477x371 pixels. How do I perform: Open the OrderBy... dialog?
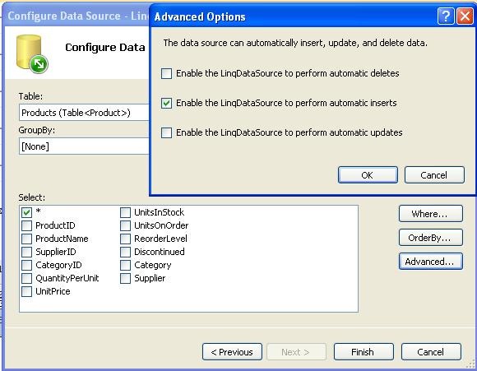coord(431,238)
